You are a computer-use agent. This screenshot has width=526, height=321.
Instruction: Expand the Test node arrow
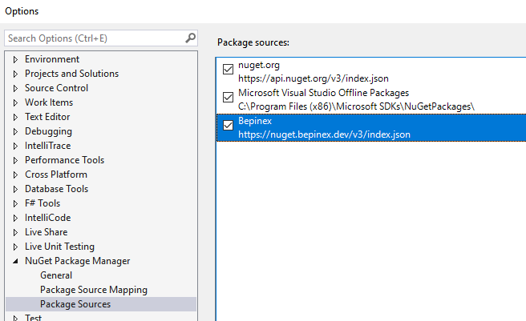[x=15, y=318]
